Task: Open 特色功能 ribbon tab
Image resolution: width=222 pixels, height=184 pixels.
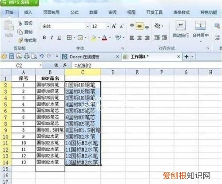Action: tap(209, 12)
